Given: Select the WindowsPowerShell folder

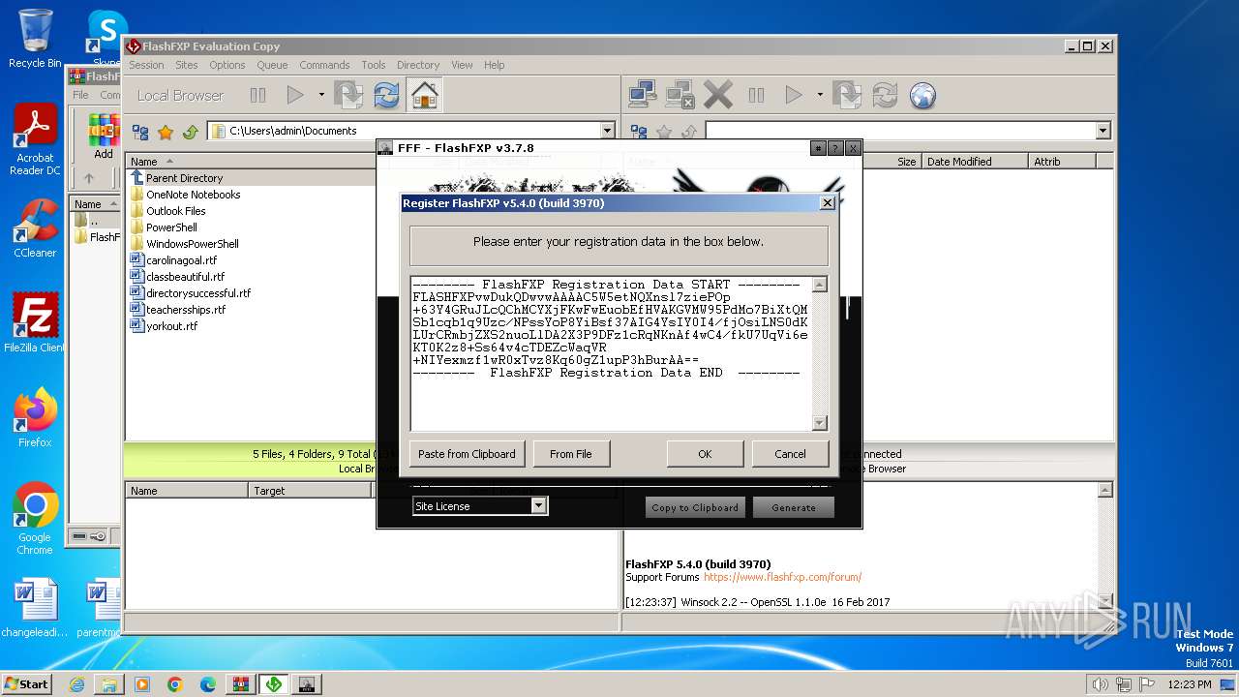Looking at the screenshot, I should tap(192, 244).
